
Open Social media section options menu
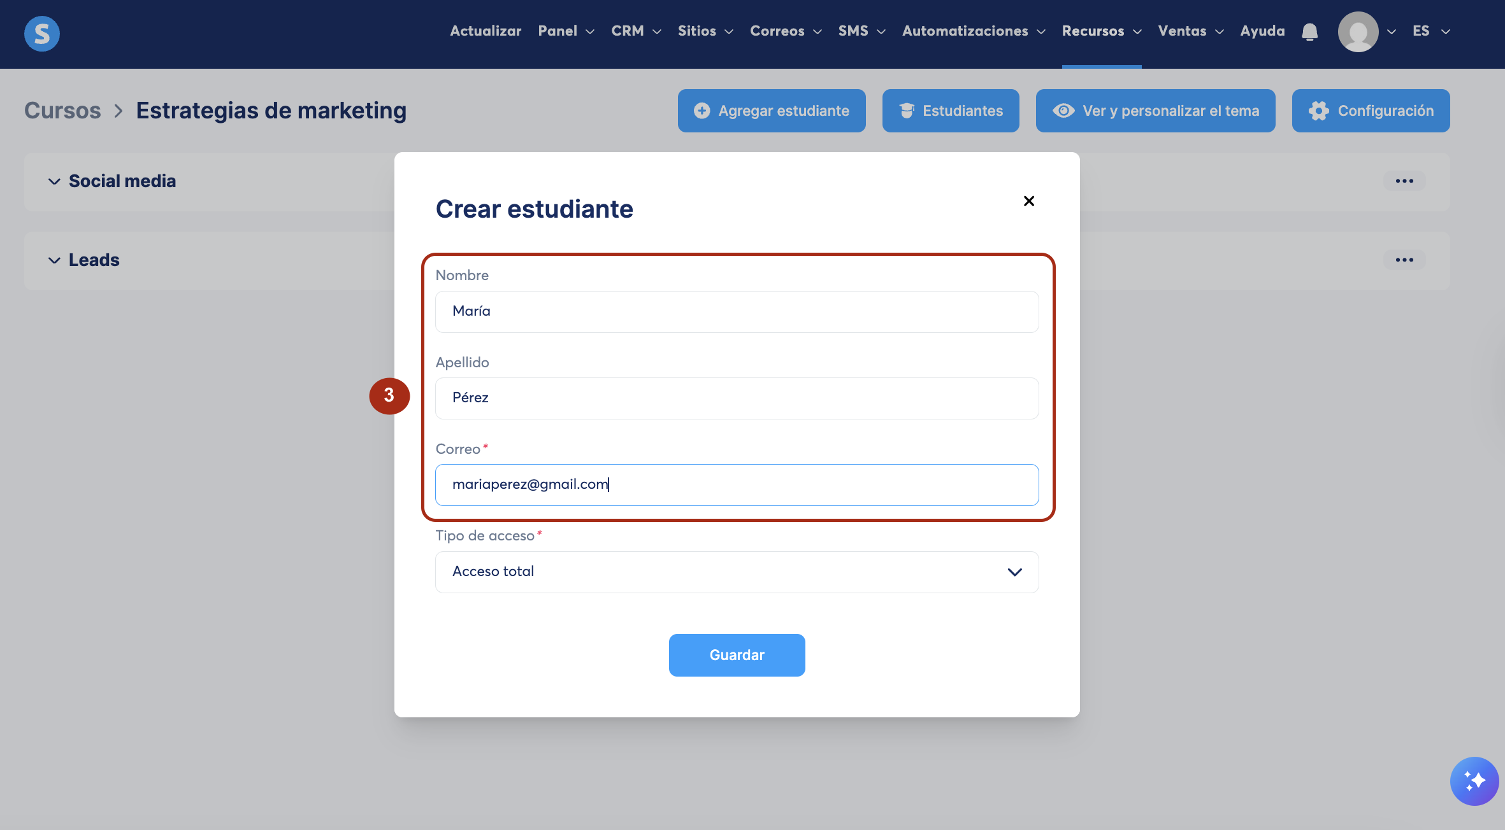coord(1404,181)
